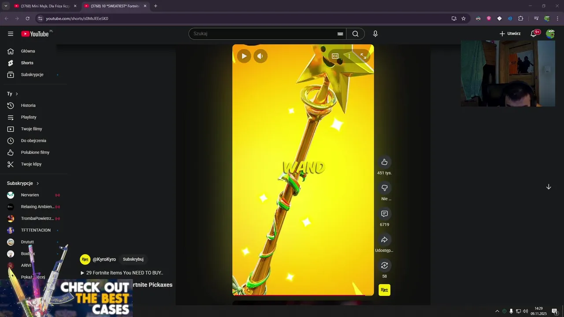Click the Kyro sound thumbnail below remix
The width and height of the screenshot is (564, 317).
click(384, 290)
